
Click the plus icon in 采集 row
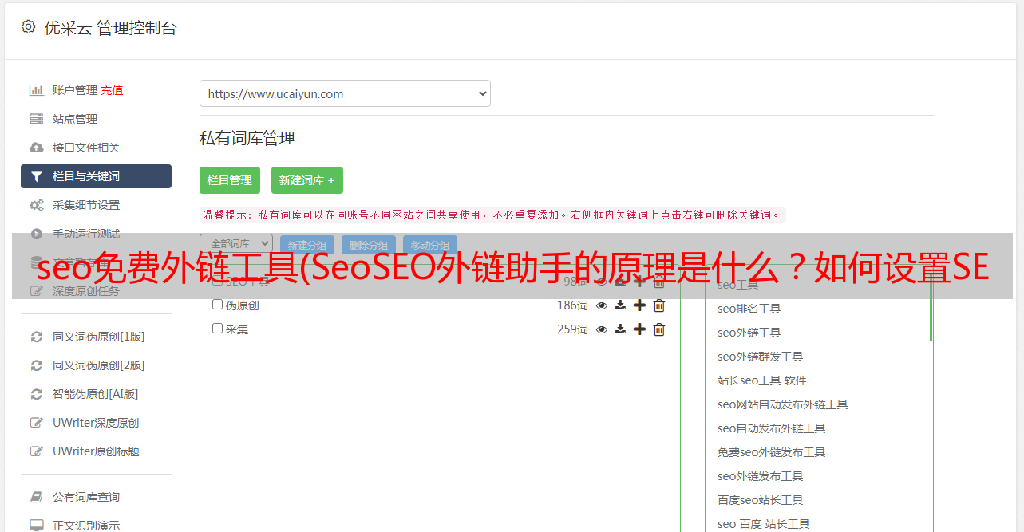[639, 329]
